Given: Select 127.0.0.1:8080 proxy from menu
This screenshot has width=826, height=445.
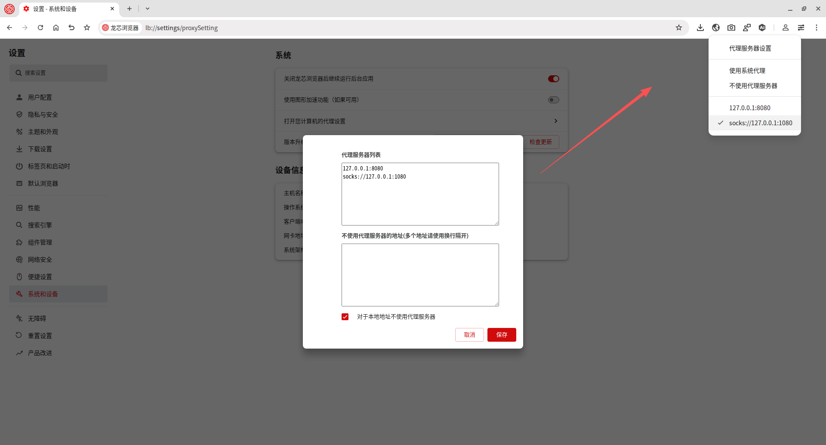Looking at the screenshot, I should (x=749, y=108).
